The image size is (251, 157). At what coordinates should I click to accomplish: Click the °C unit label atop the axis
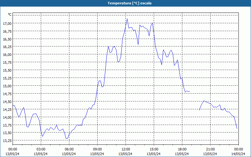click(10, 14)
